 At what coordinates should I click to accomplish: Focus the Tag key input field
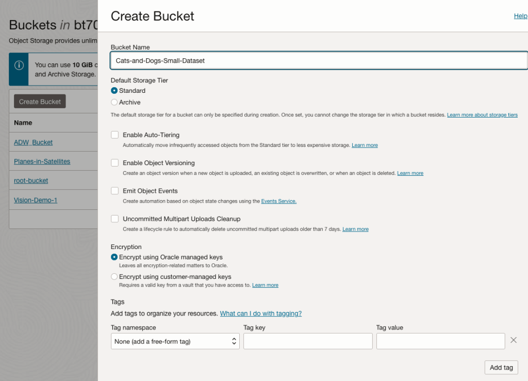coord(308,341)
